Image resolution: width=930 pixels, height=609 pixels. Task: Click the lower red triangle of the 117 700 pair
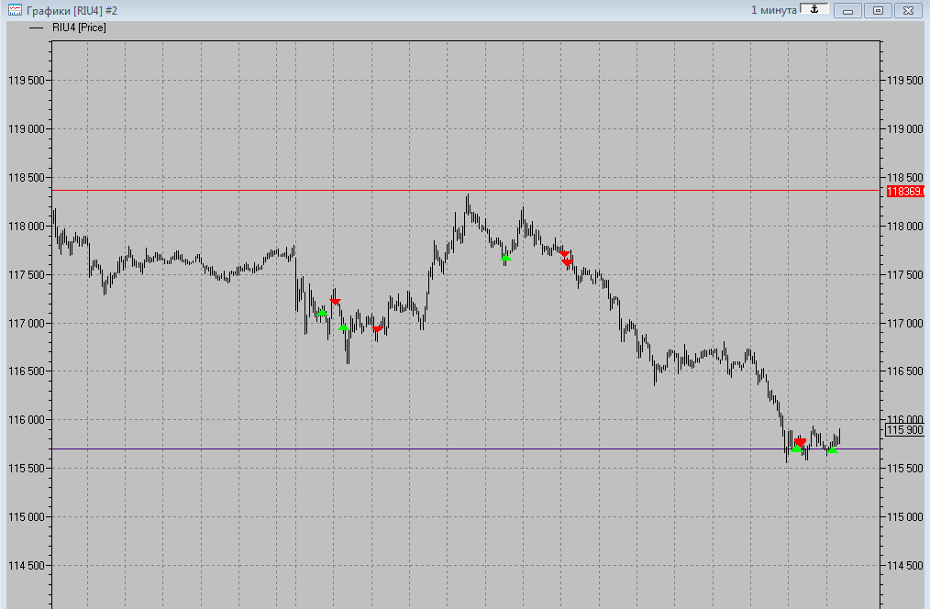click(x=568, y=262)
